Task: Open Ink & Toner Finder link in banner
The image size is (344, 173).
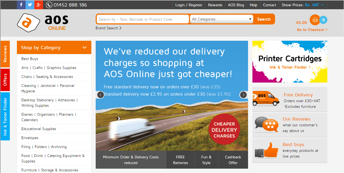Action: [290, 67]
